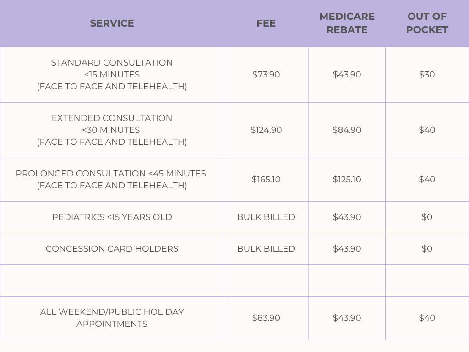Viewport: 469px width, 352px height.
Task: Click the $30 out of pocket amount
Action: 427,75
